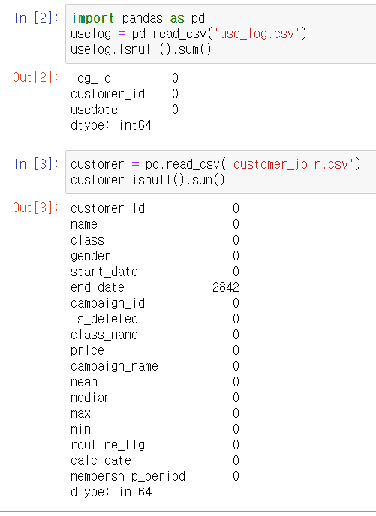Click the import keyword in first cell
376x516 pixels.
[x=92, y=18]
